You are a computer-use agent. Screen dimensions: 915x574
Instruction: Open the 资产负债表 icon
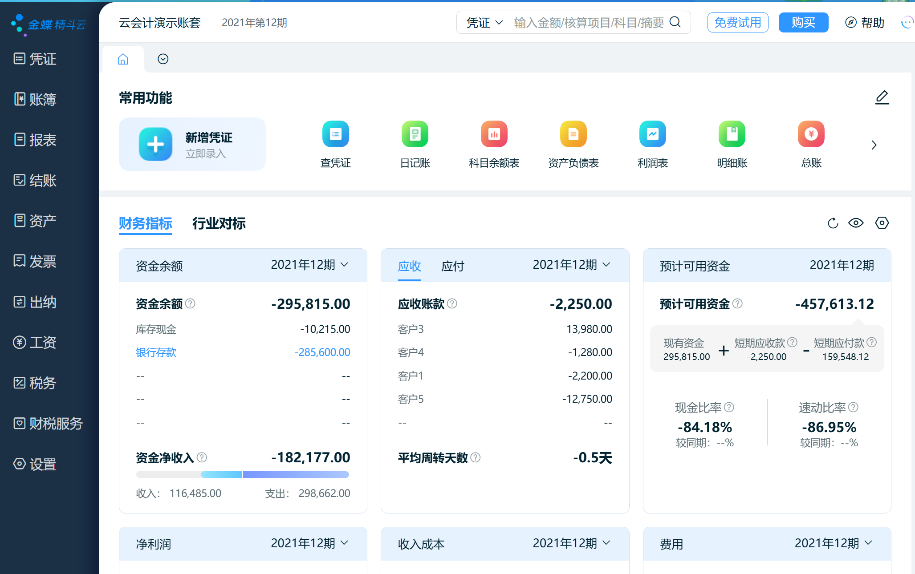tap(573, 134)
